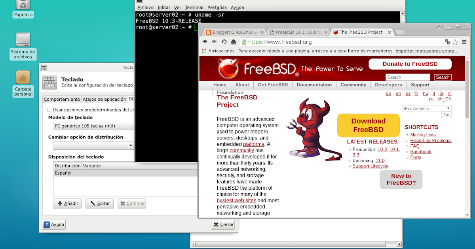
Task: Open the Archivo menu in terminal
Action: click(146, 8)
